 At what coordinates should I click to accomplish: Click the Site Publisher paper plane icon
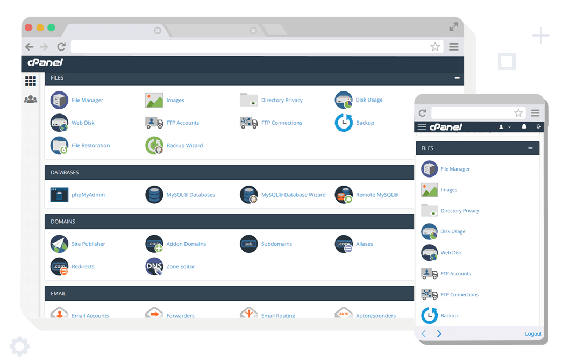[x=59, y=244]
